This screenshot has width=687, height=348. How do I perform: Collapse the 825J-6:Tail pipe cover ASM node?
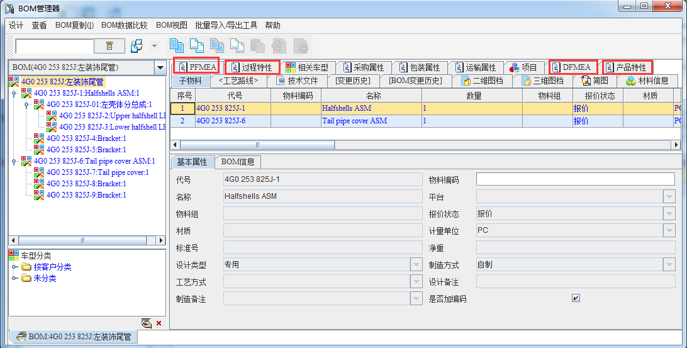click(14, 162)
